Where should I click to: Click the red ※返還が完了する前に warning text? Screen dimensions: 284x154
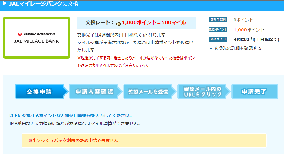click(x=136, y=61)
